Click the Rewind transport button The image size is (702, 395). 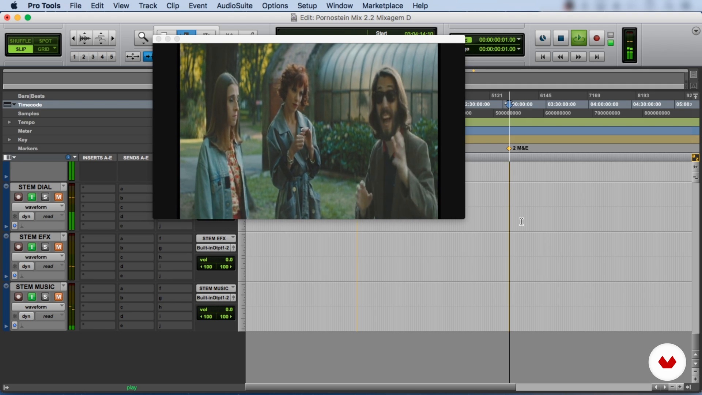[x=561, y=57]
